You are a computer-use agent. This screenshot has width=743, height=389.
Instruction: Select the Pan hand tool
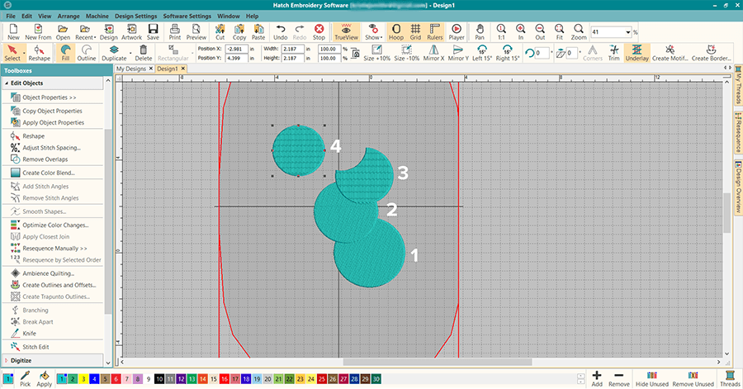click(x=480, y=31)
